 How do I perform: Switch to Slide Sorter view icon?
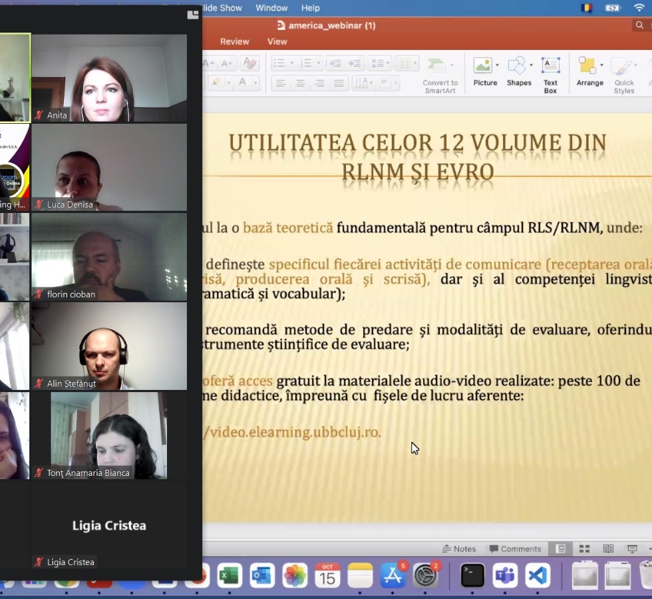tap(584, 549)
